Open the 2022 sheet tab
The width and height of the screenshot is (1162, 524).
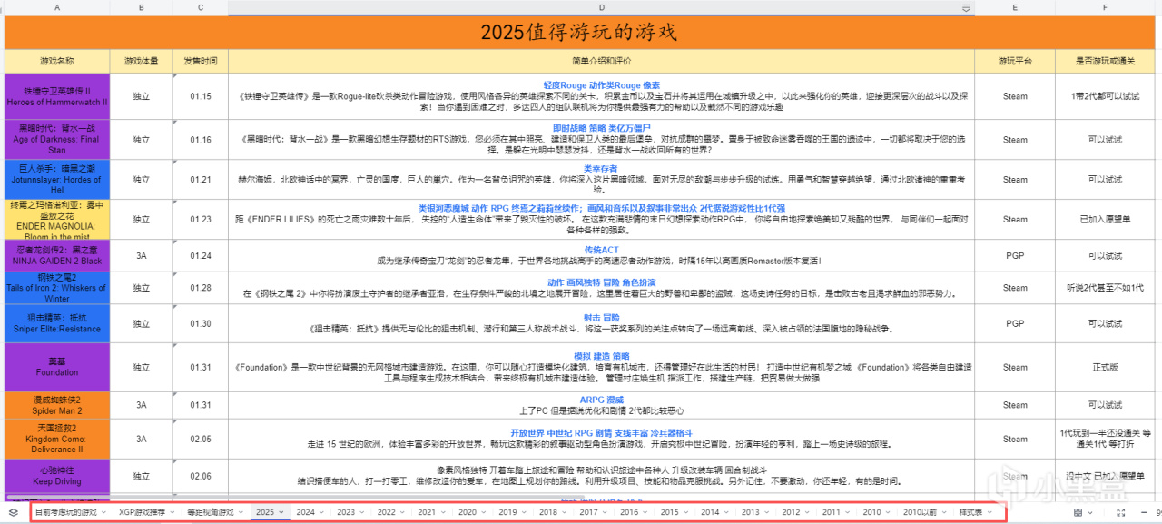click(x=386, y=512)
